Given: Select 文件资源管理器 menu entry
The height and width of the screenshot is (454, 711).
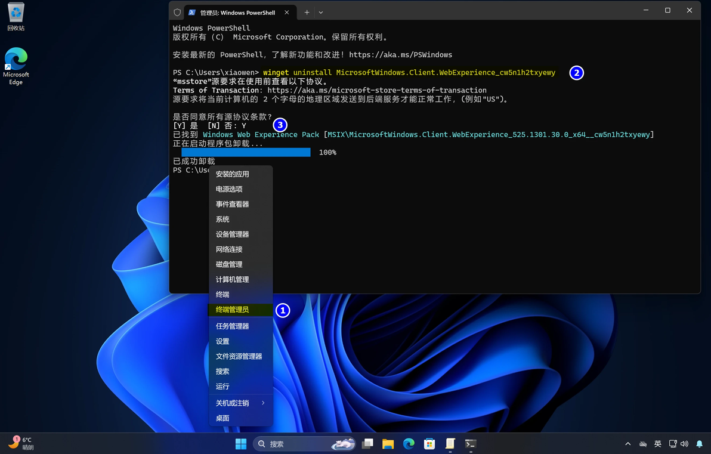Looking at the screenshot, I should point(240,356).
